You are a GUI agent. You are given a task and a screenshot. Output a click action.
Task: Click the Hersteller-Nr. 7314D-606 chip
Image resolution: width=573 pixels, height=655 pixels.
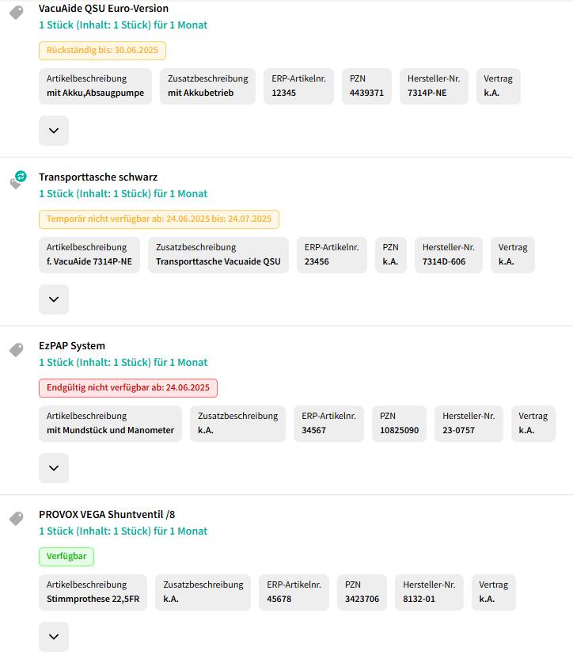[448, 254]
